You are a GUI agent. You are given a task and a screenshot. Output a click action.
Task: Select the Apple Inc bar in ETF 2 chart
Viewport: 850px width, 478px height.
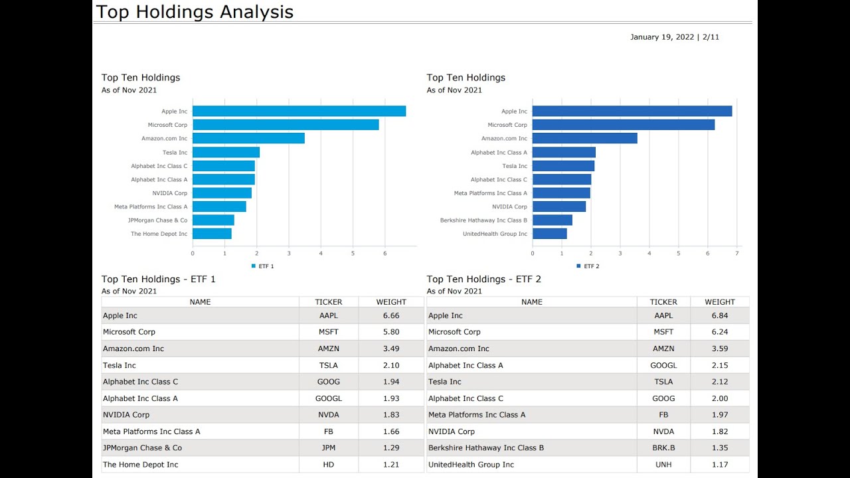click(x=632, y=112)
